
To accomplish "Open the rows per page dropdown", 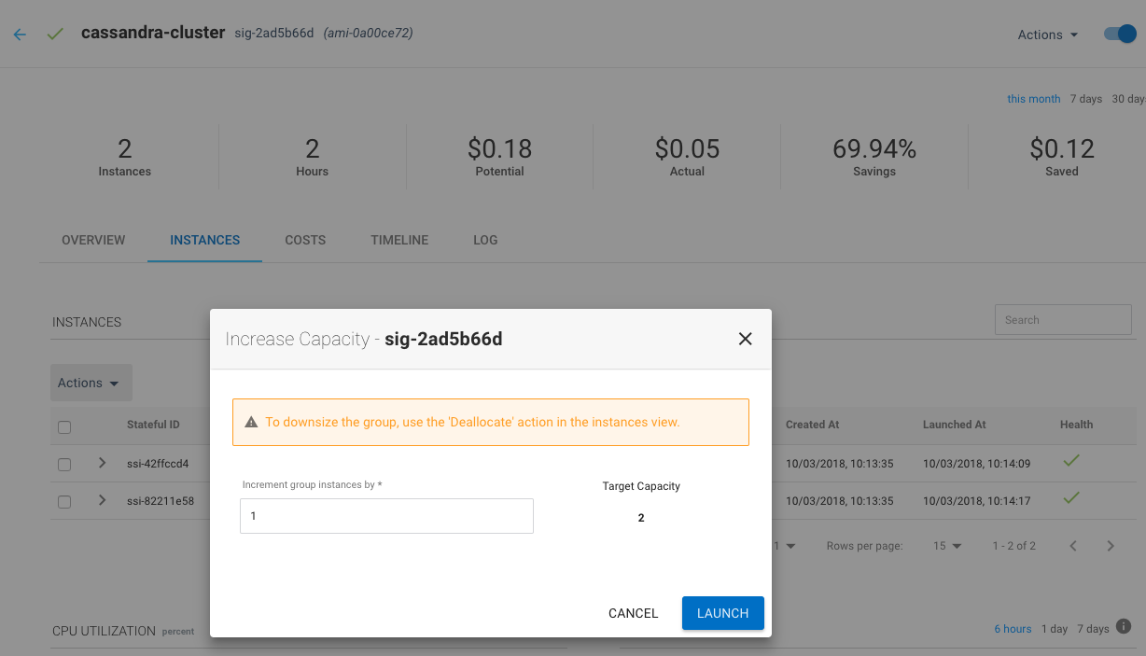I will tap(947, 546).
